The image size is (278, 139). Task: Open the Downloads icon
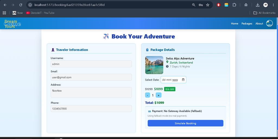tap(258, 5)
